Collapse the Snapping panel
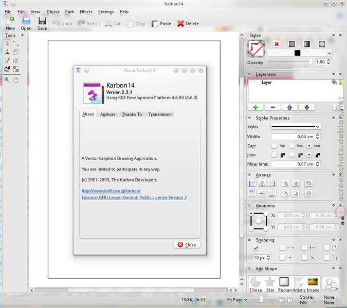347x308 pixels. point(249,240)
